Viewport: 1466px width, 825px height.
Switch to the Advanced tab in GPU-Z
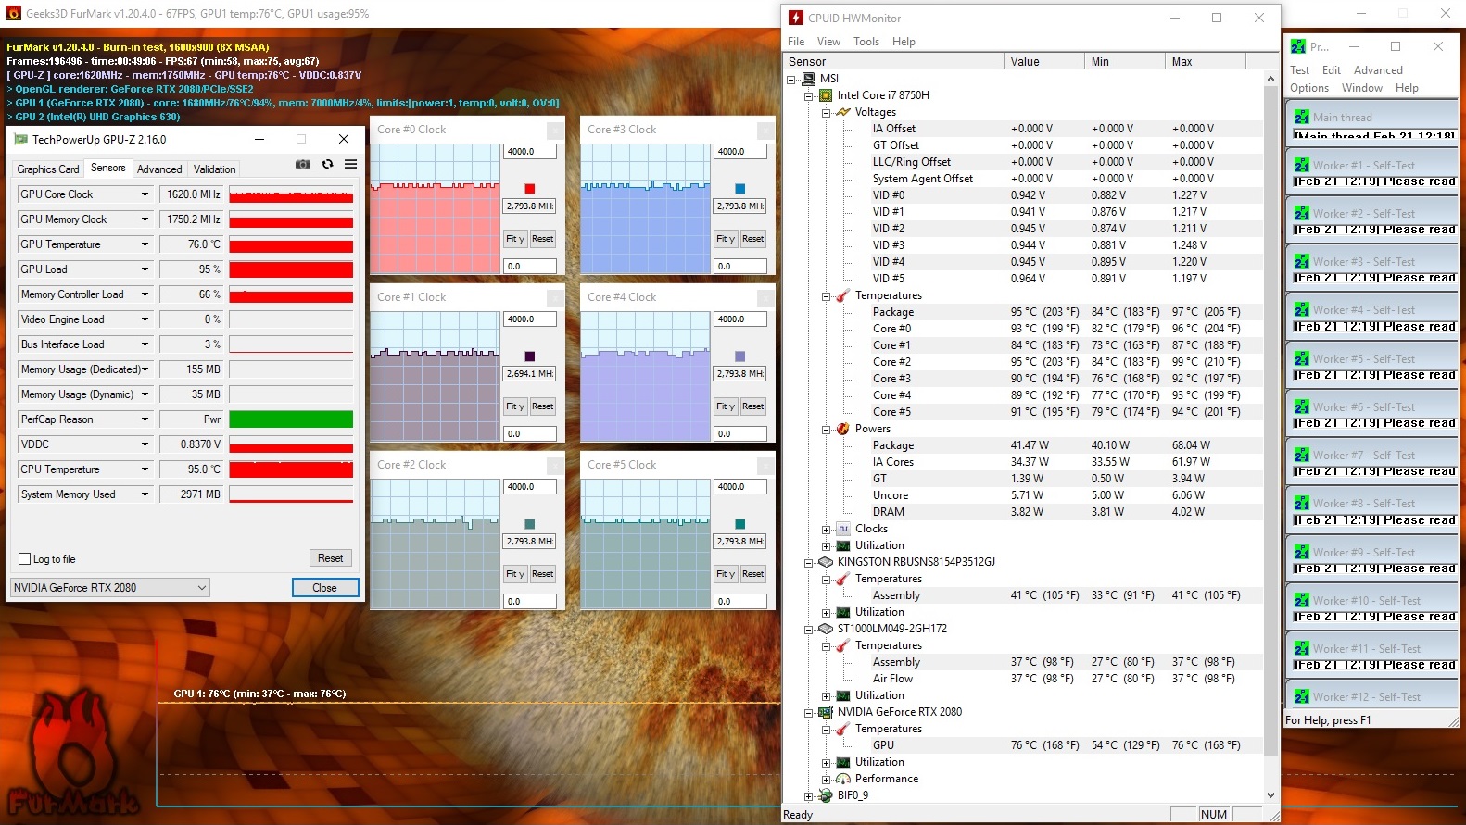[159, 169]
